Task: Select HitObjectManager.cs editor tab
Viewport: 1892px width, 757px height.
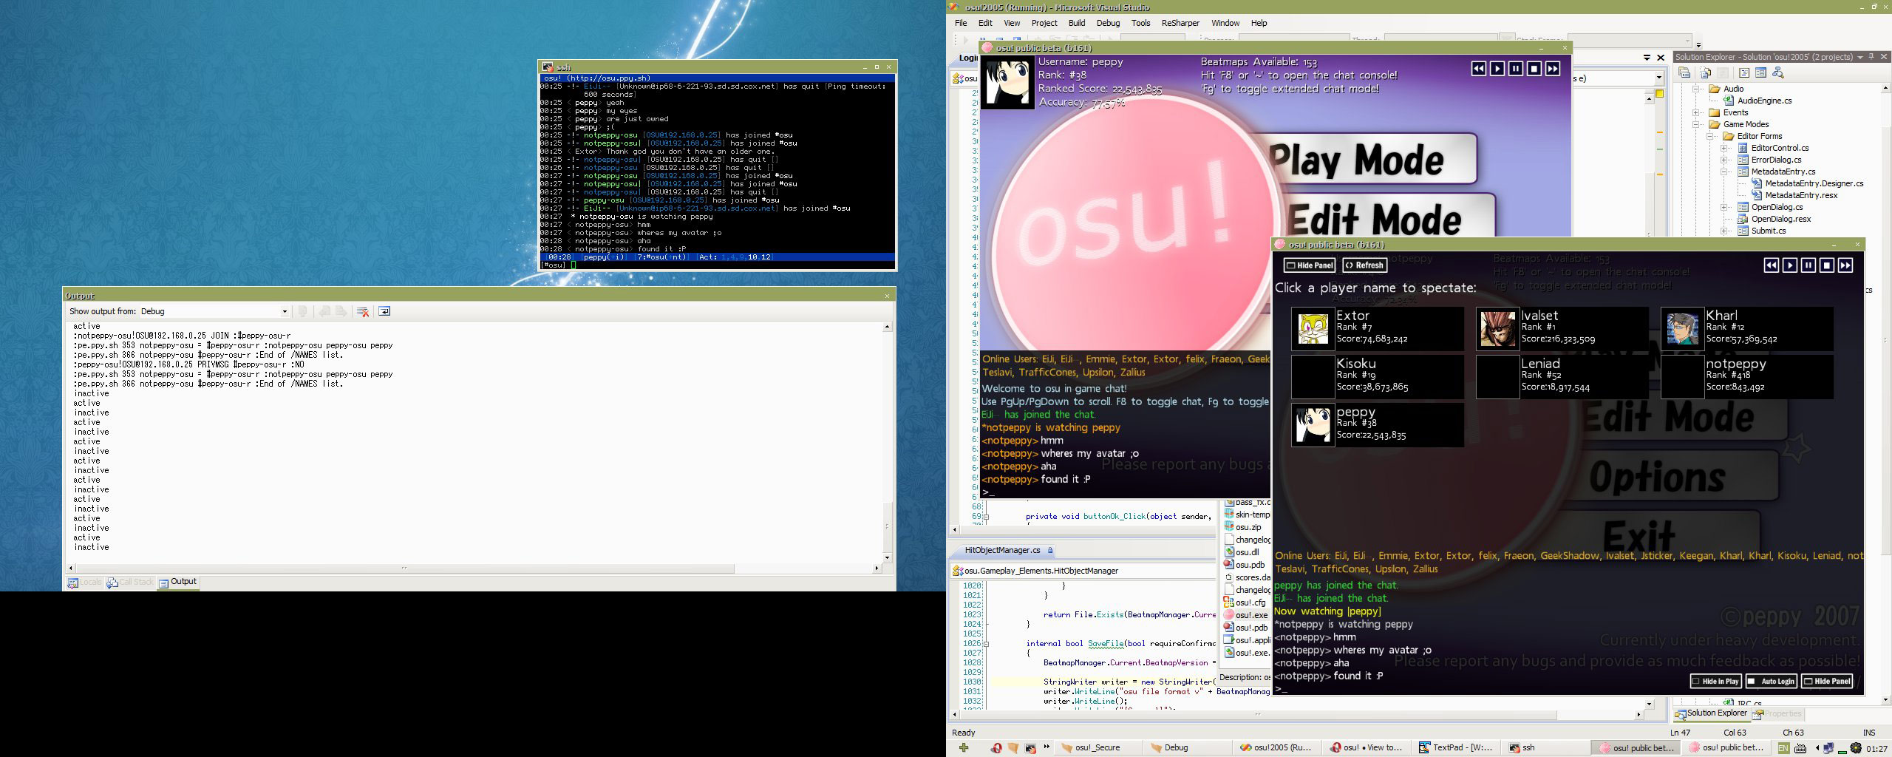Action: [1002, 550]
